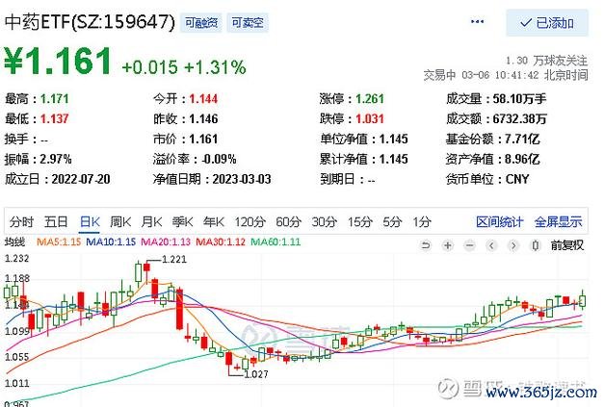The width and height of the screenshot is (604, 407).
Task: Click the 中药ETF(SZ:159647) title
Action: pyautogui.click(x=90, y=22)
